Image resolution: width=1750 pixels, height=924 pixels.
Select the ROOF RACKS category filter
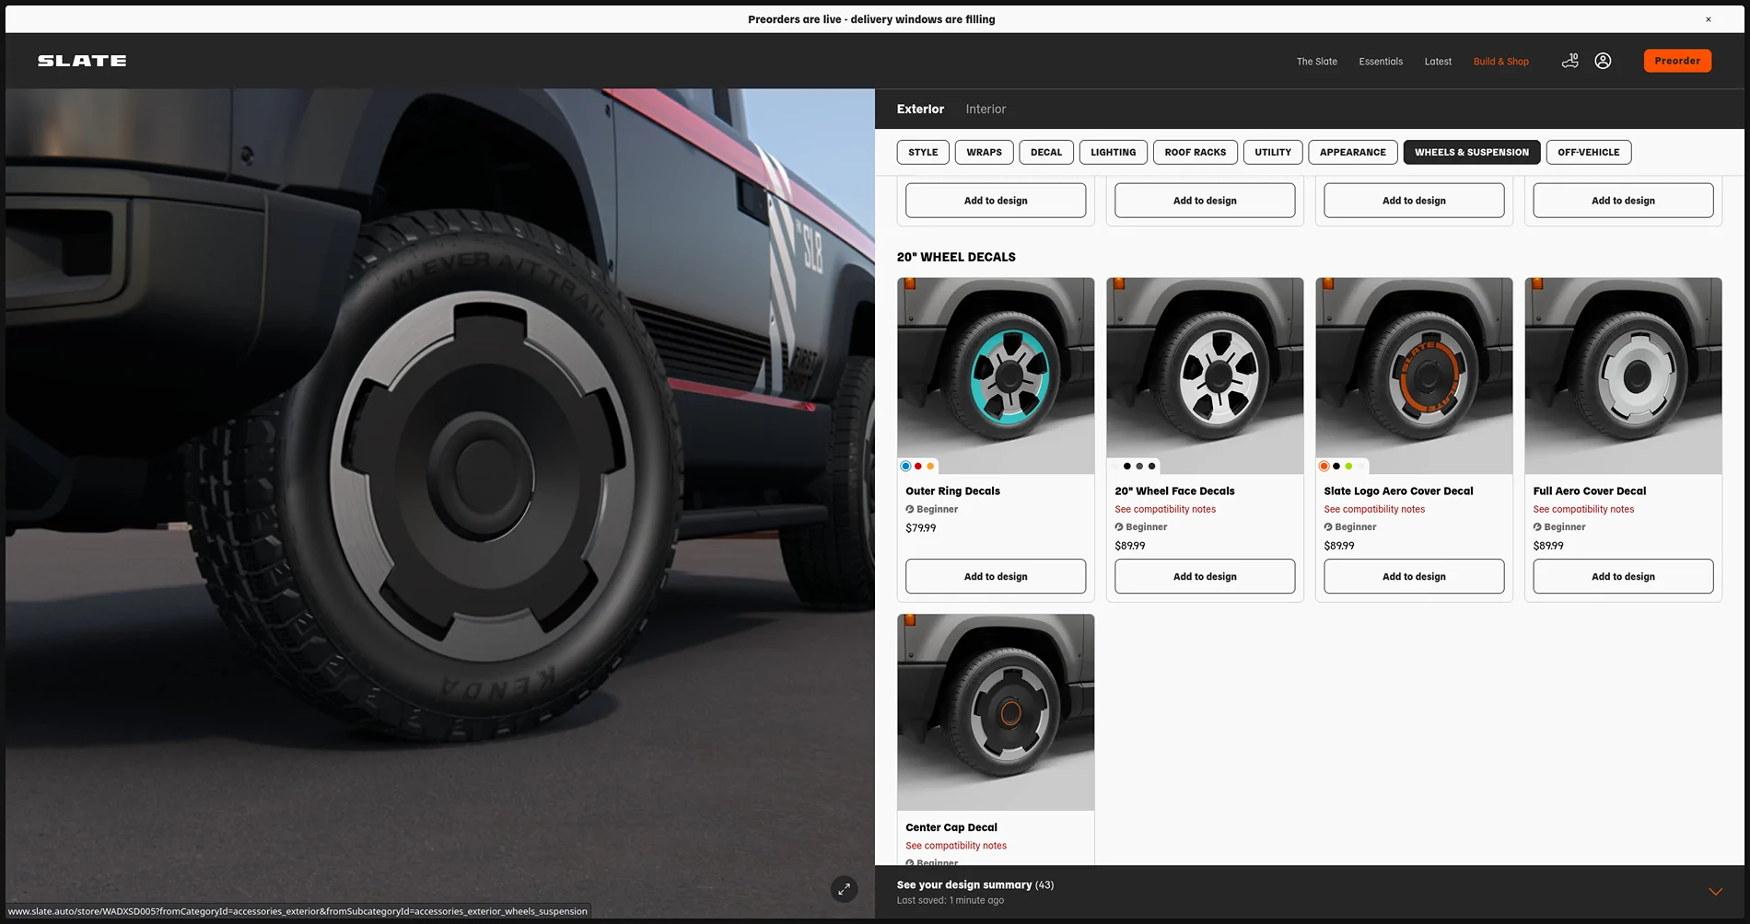(1195, 152)
